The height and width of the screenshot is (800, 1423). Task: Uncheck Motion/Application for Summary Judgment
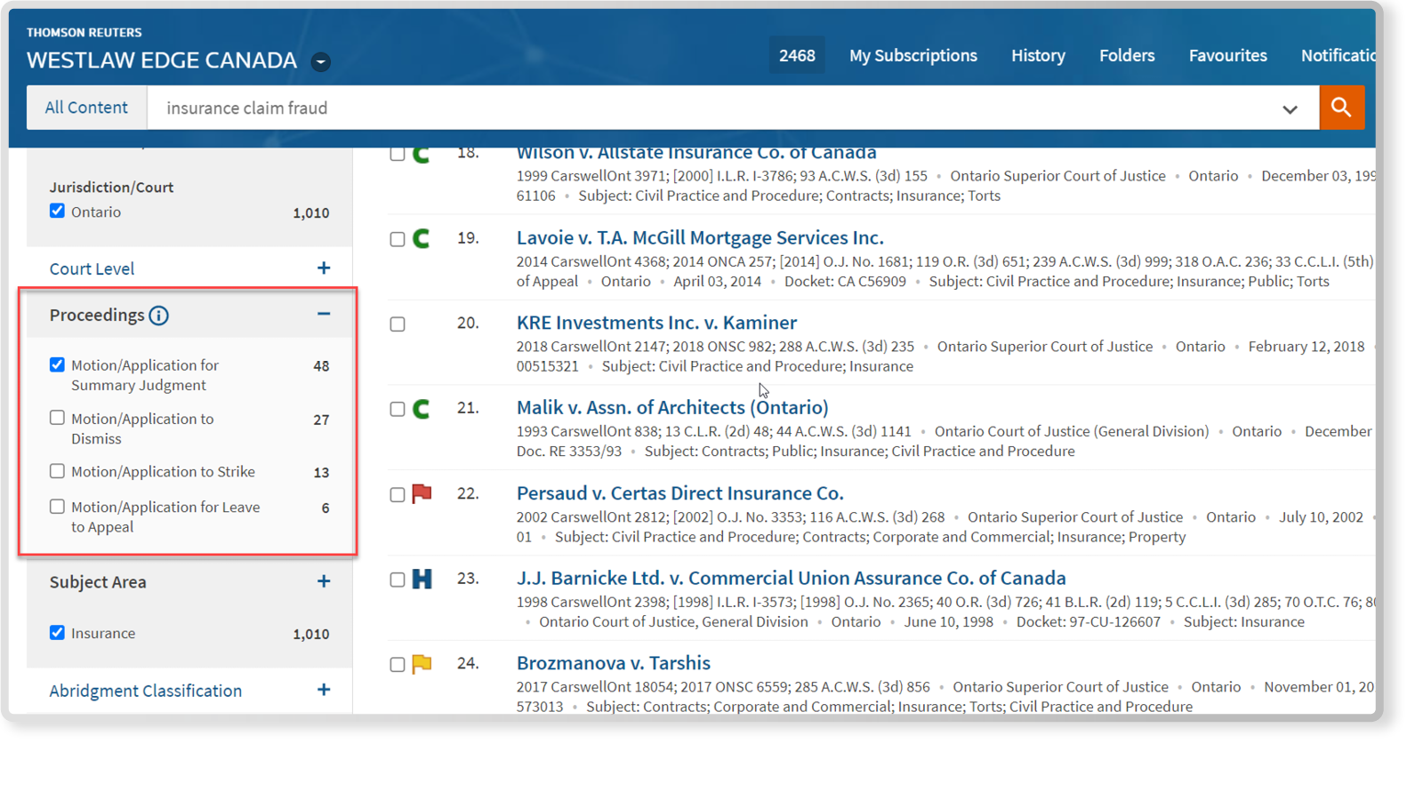coord(57,364)
